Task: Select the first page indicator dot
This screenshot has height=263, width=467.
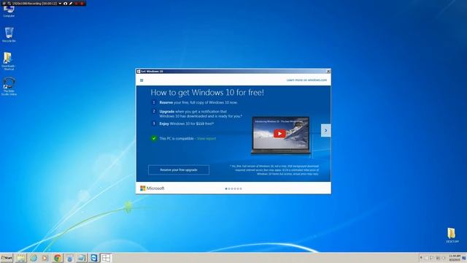Action: click(x=226, y=188)
